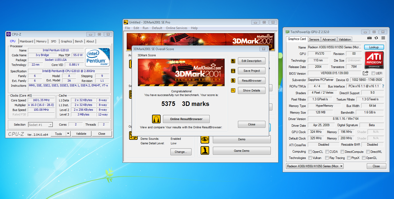The image size is (394, 199).
Task: Start the Game Demo button
Action: tap(242, 151)
